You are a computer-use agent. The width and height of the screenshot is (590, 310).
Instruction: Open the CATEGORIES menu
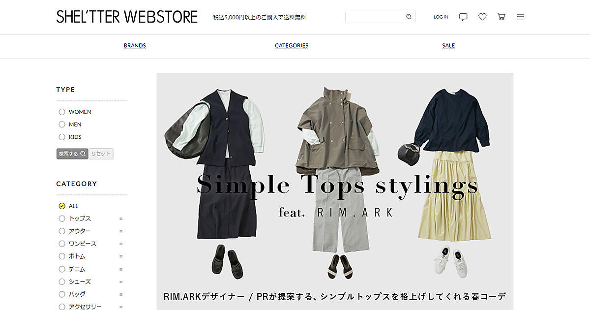point(292,45)
